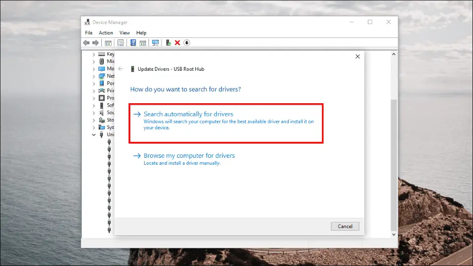This screenshot has width=473, height=266.
Task: Click the toolbar Back arrow icon
Action: (86, 43)
